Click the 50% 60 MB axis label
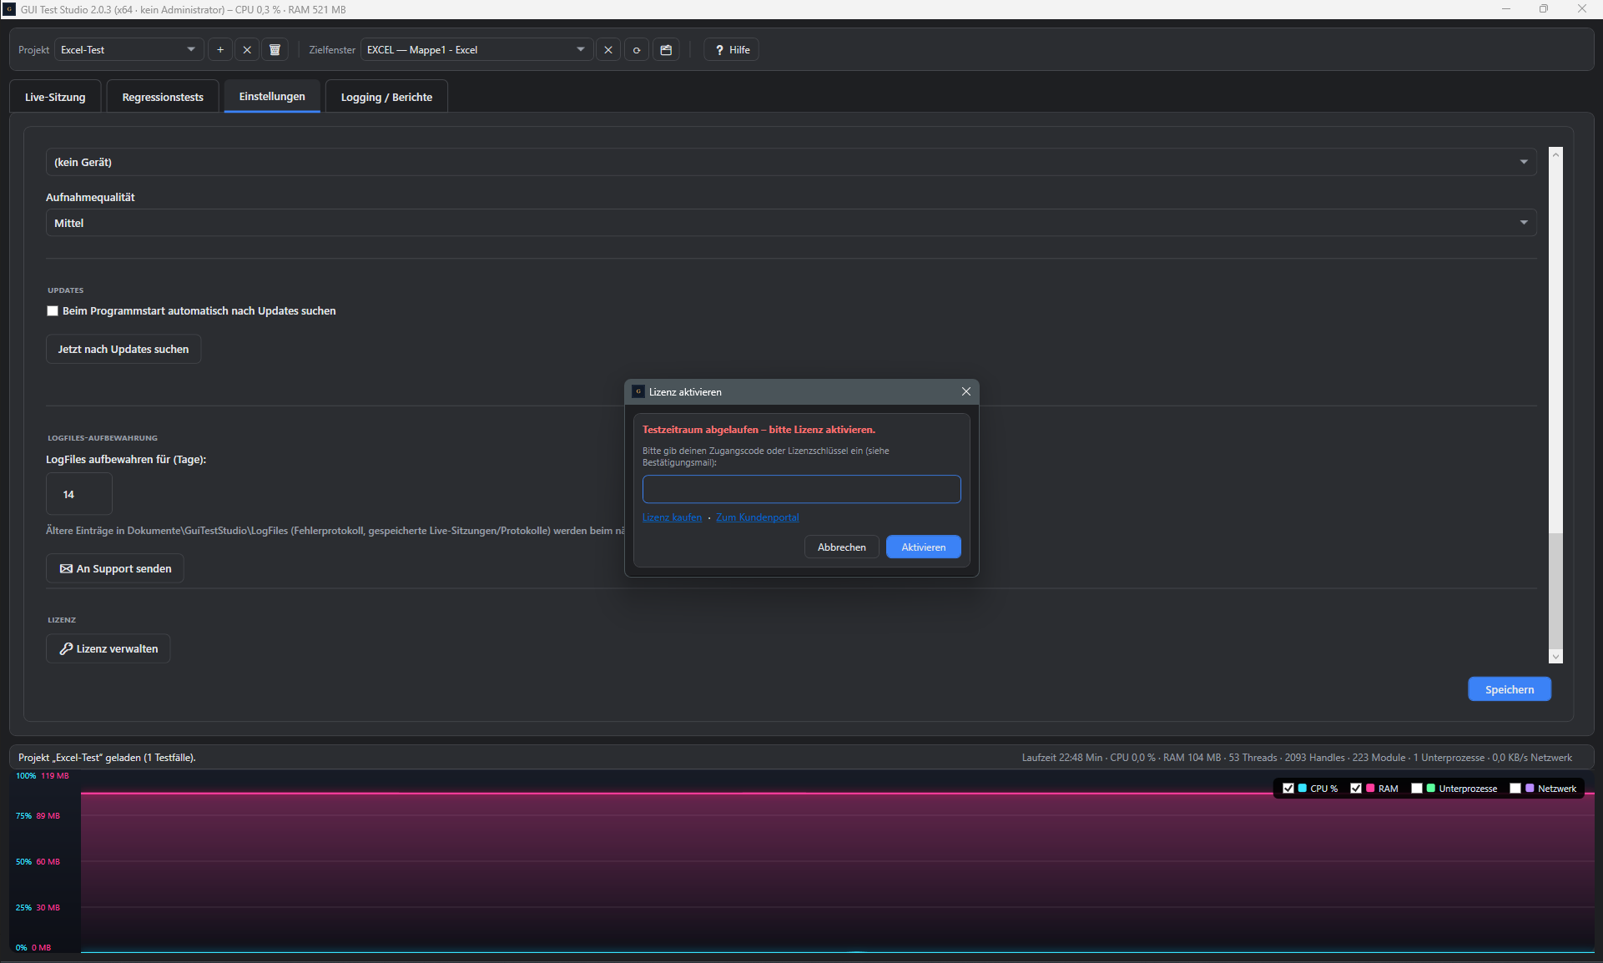The height and width of the screenshot is (963, 1603). [x=38, y=862]
